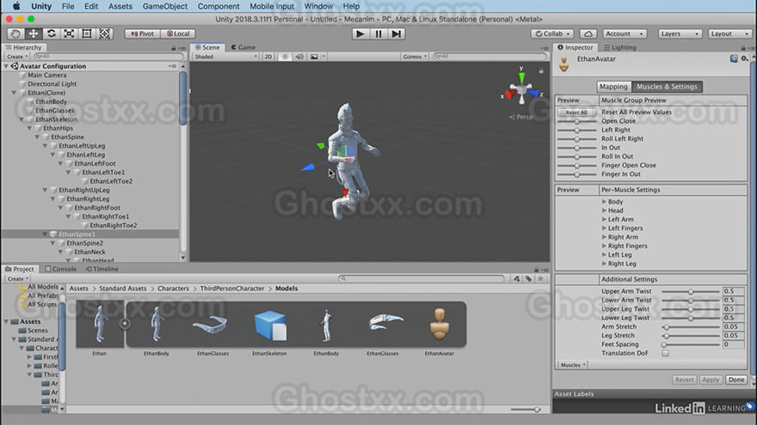Toggle 2D view mode

click(x=268, y=57)
